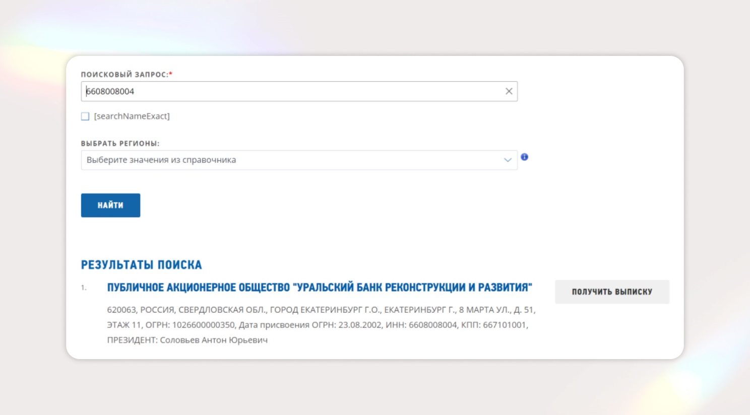Focus the search query field containing 6608008004
750x415 pixels.
(x=299, y=91)
